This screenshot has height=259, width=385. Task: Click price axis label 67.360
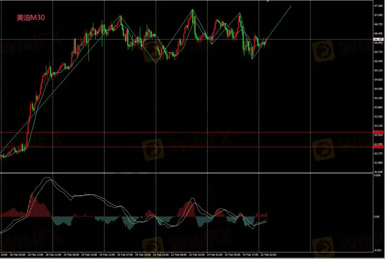(x=379, y=6)
